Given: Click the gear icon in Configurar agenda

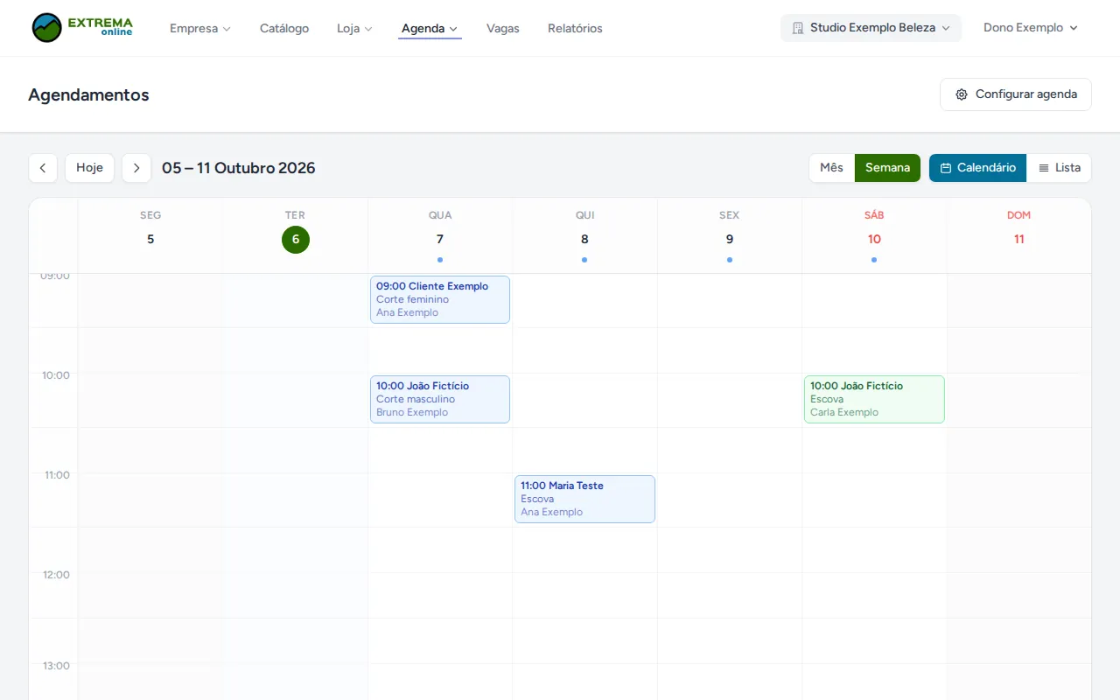Looking at the screenshot, I should [x=962, y=94].
